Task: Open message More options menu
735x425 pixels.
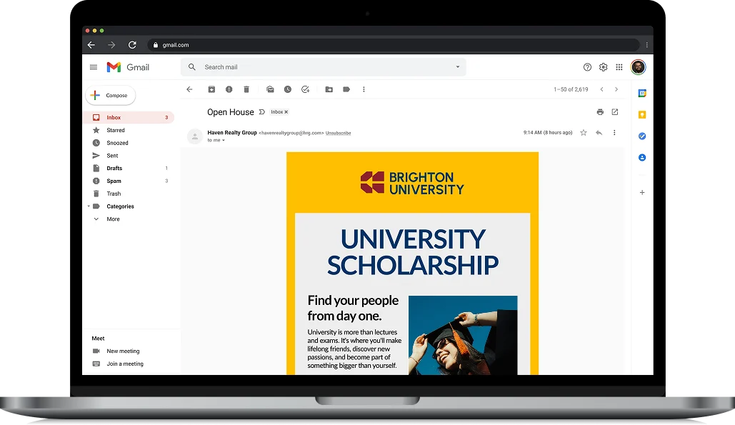Action: [614, 133]
